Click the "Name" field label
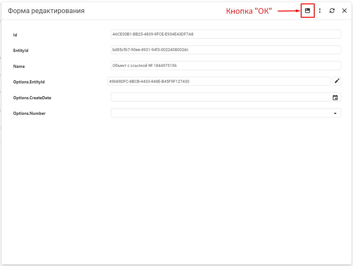This screenshot has height=266, width=353. 19,66
